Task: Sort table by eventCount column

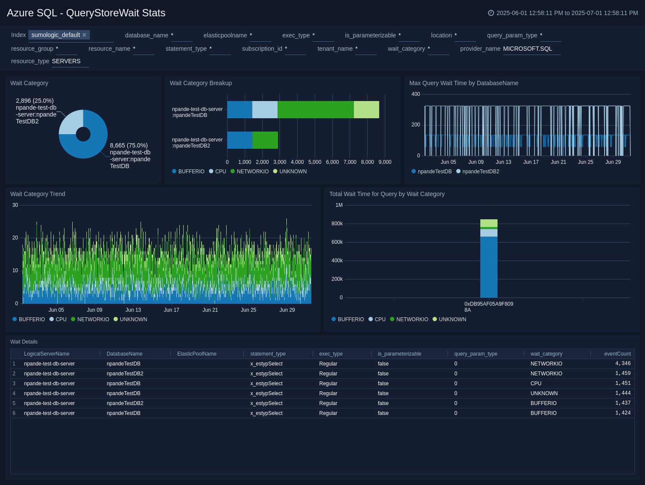Action: [x=617, y=354]
